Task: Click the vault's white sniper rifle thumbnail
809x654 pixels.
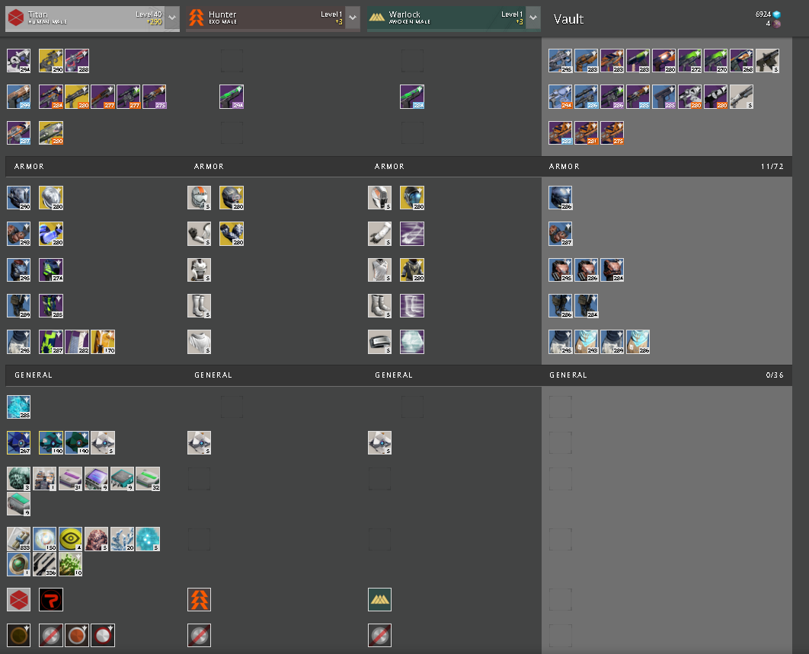Action: tap(741, 97)
